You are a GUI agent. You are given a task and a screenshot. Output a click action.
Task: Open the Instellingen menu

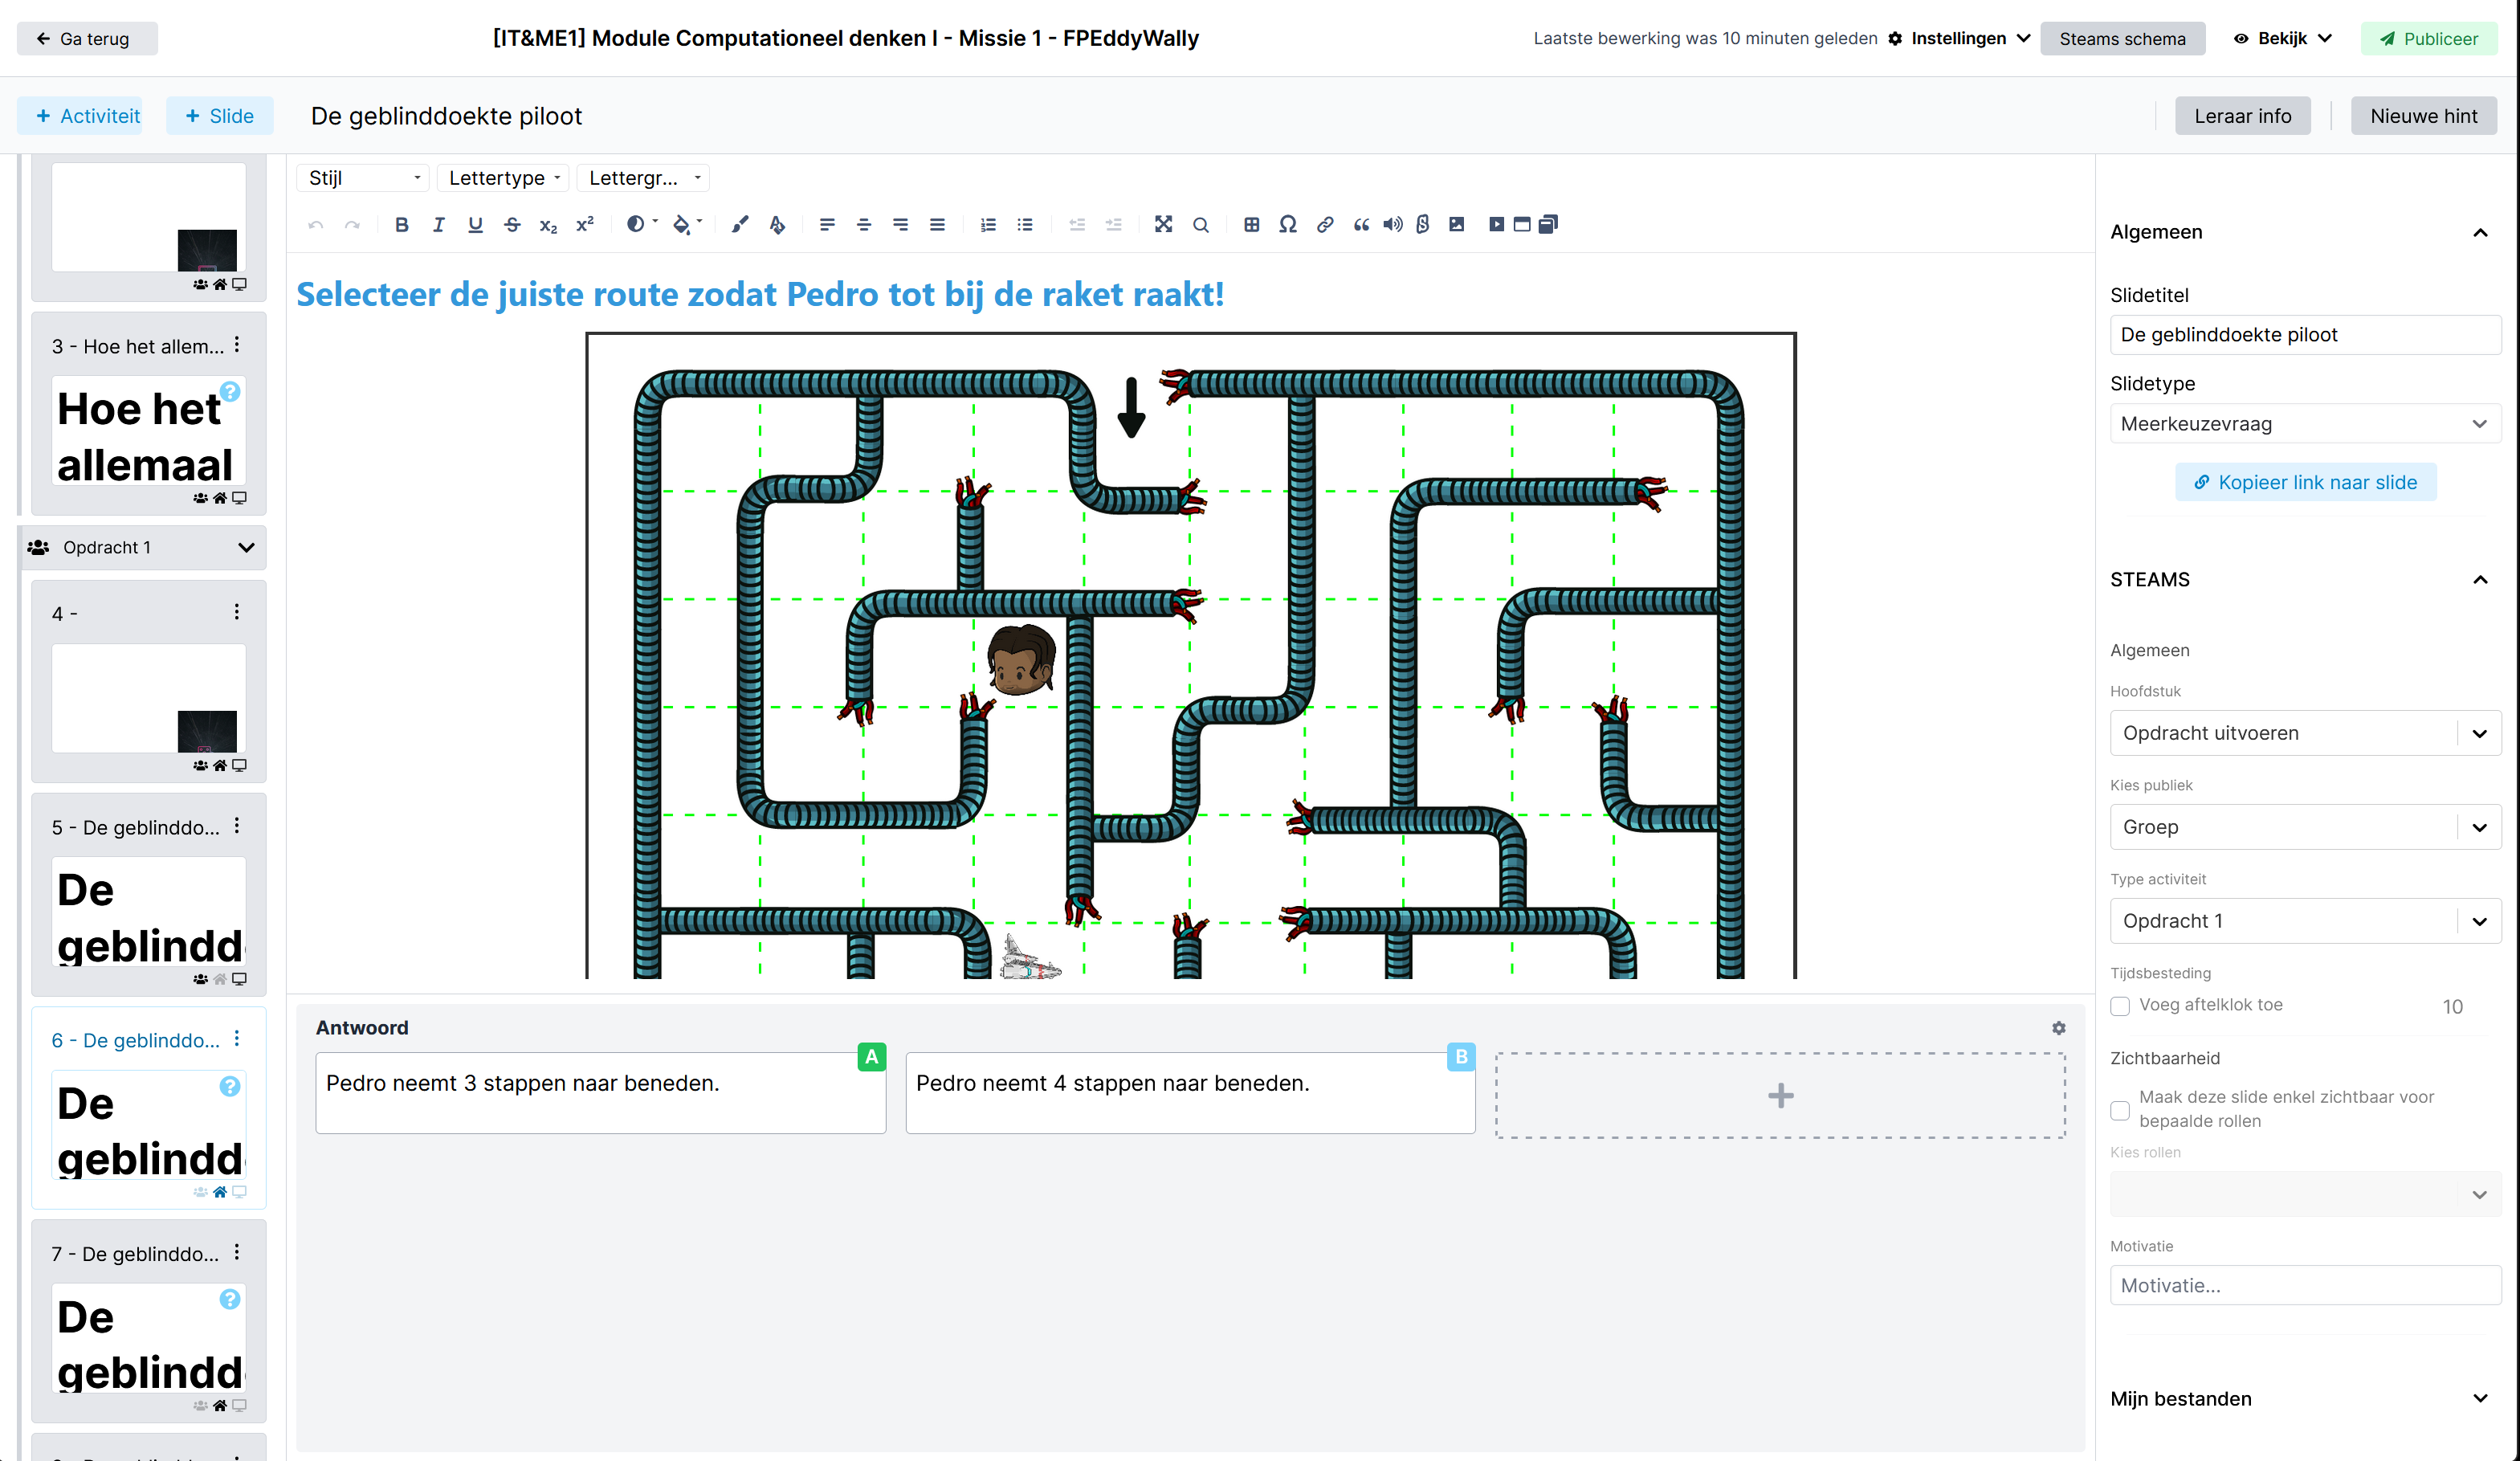1959,38
